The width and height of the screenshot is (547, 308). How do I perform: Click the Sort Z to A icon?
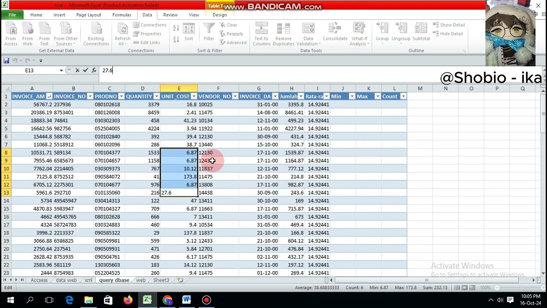point(176,39)
